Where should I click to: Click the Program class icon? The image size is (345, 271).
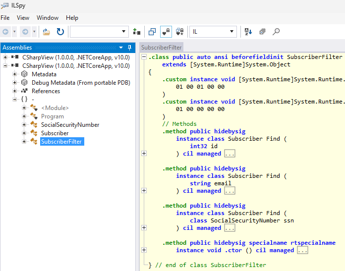click(x=34, y=116)
